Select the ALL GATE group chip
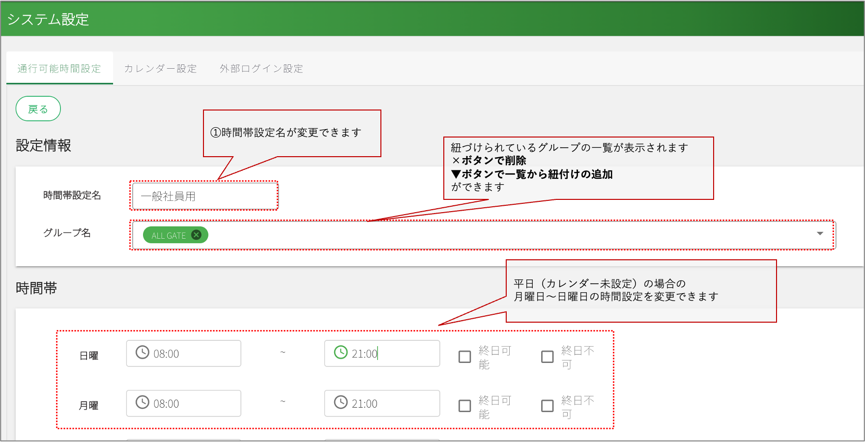 click(175, 235)
